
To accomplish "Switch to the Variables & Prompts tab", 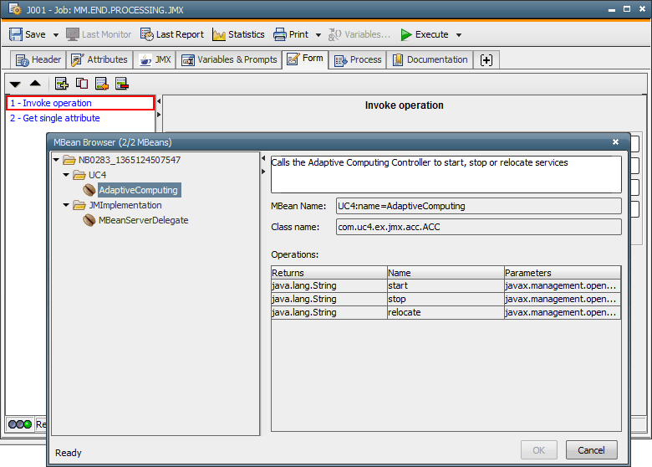I will click(229, 59).
